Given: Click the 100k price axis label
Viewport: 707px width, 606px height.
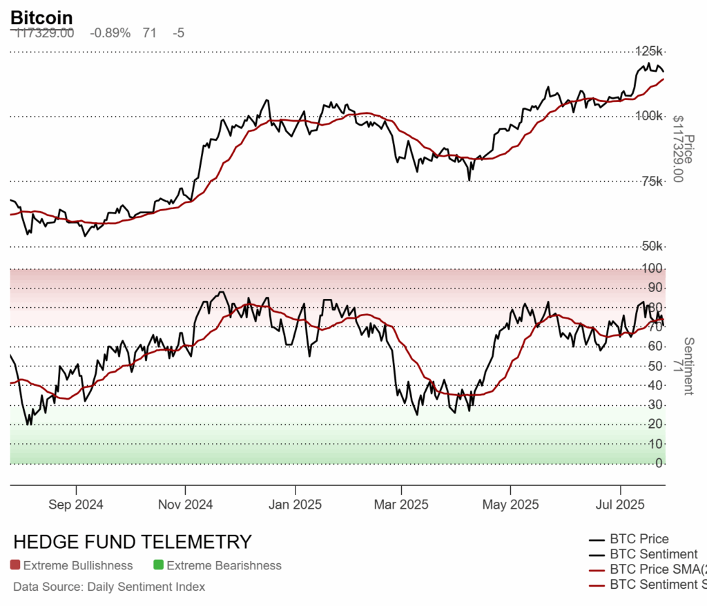Looking at the screenshot, I should [x=649, y=116].
